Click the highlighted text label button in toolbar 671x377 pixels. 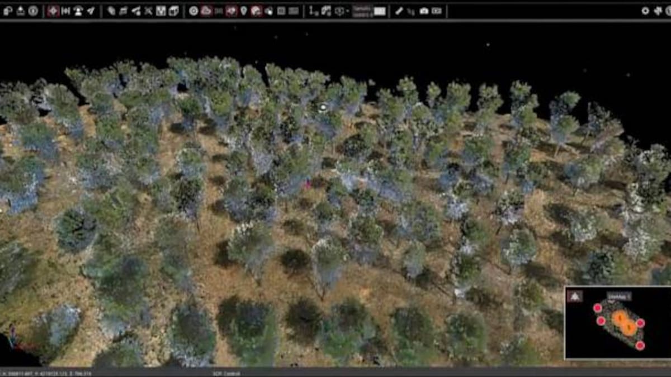click(x=362, y=11)
